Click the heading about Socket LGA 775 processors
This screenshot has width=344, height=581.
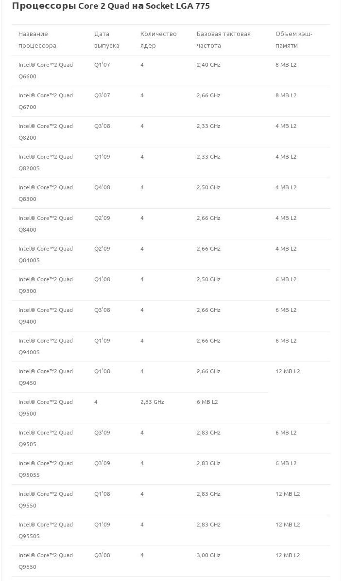pos(111,6)
